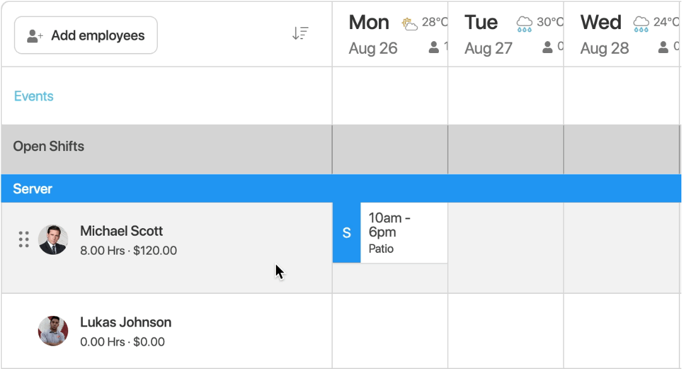Viewport: 682px width, 369px height.
Task: Click Wednesday's rain weather icon
Action: coord(640,23)
